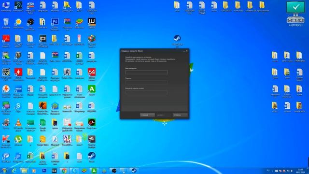This screenshot has width=309, height=174.
Task: Open Google Chrome from the taskbar
Action: 64,171
